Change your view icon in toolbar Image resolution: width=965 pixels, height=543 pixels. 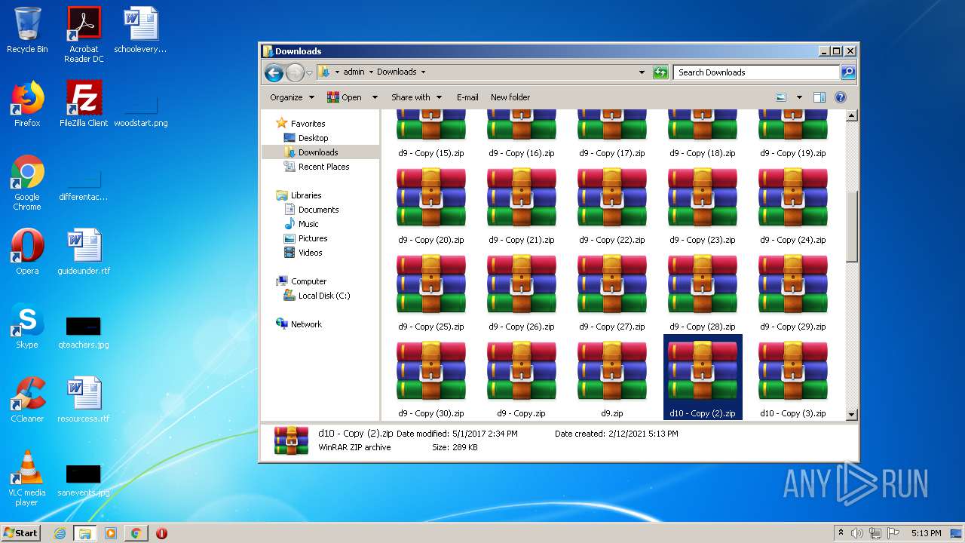[781, 97]
